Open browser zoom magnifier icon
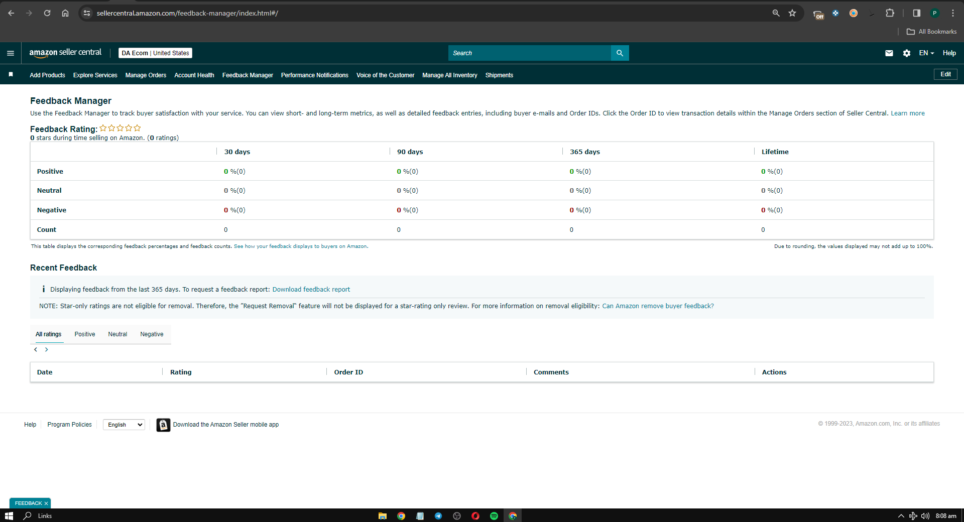 [776, 13]
